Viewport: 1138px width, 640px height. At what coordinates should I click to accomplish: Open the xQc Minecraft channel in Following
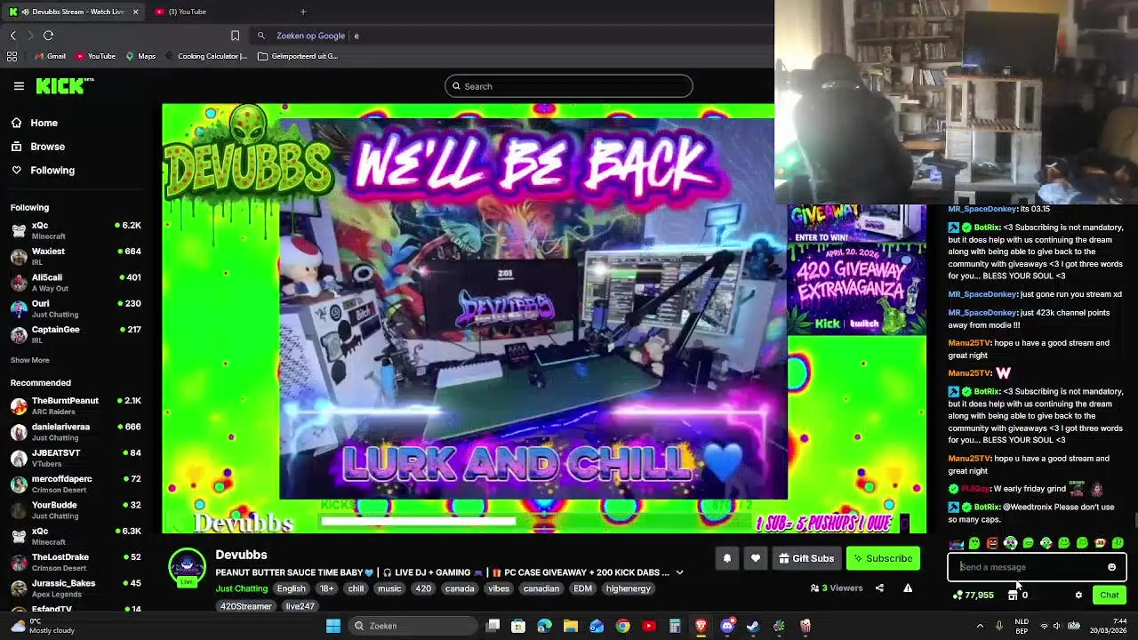click(x=76, y=230)
